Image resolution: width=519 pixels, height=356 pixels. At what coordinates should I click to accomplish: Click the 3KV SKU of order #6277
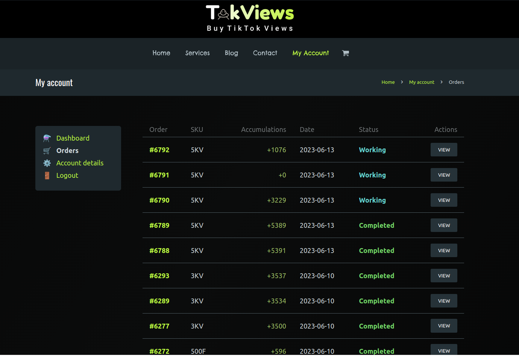pos(197,326)
